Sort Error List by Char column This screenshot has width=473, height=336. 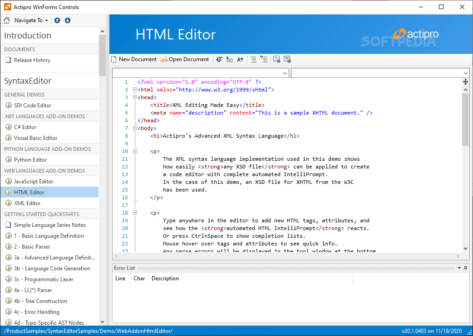(x=139, y=278)
